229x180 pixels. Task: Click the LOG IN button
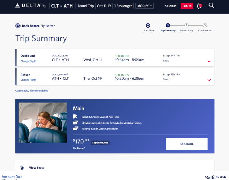(x=187, y=6)
